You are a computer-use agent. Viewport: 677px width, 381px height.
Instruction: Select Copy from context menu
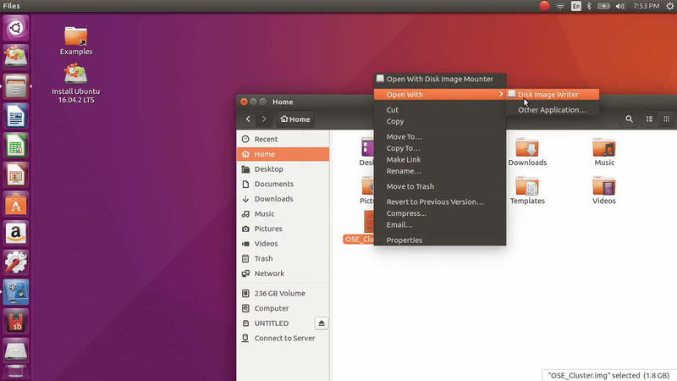(439, 121)
